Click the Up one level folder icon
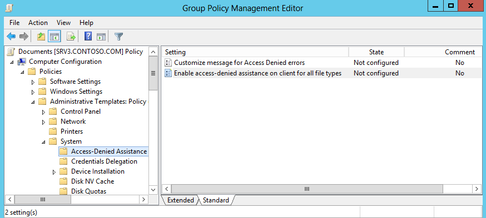Image resolution: width=486 pixels, height=218 pixels. (x=41, y=37)
